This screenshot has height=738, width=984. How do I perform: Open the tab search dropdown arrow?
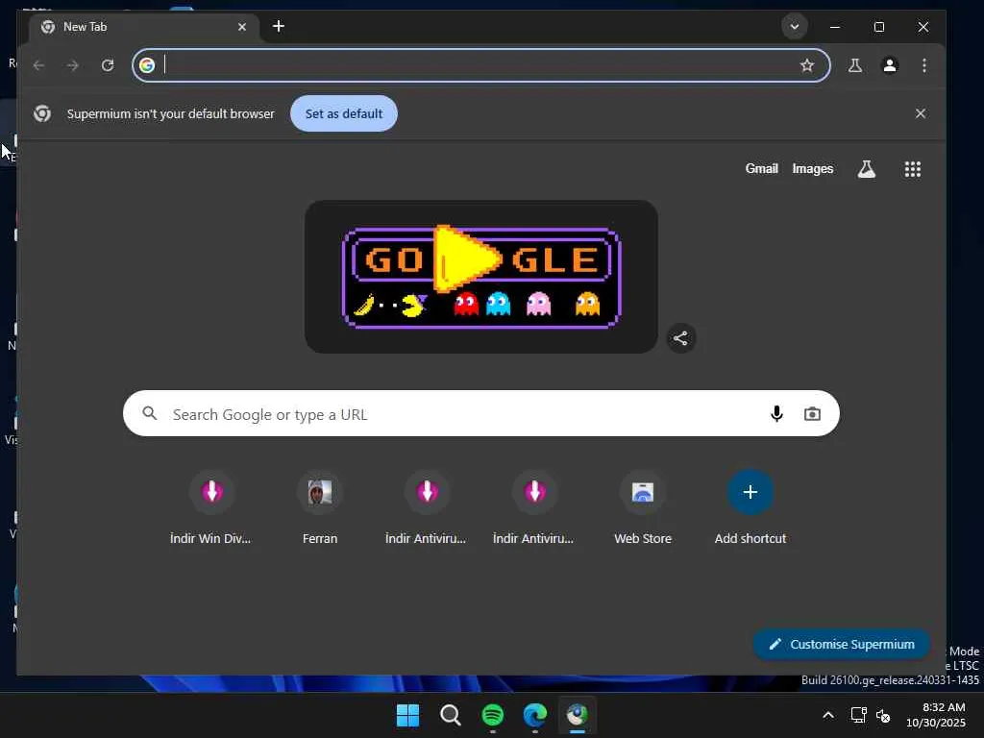(795, 26)
